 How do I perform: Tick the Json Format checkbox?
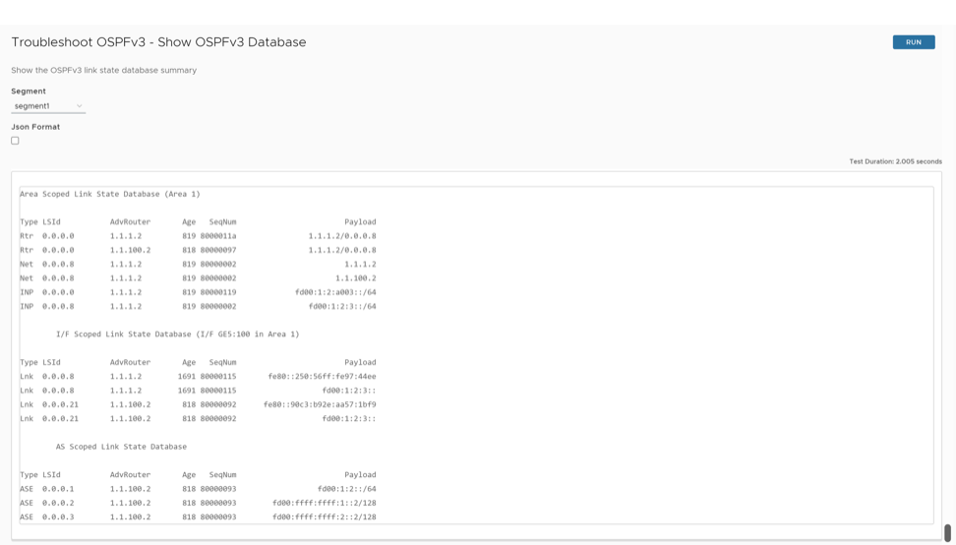click(15, 141)
